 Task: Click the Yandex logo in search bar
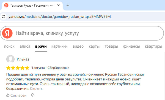point(7,33)
